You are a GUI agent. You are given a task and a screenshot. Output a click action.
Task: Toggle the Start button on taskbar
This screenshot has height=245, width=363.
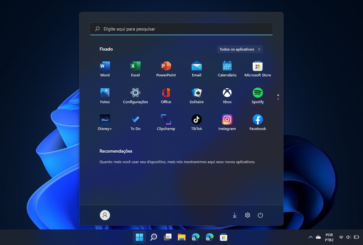tap(139, 237)
